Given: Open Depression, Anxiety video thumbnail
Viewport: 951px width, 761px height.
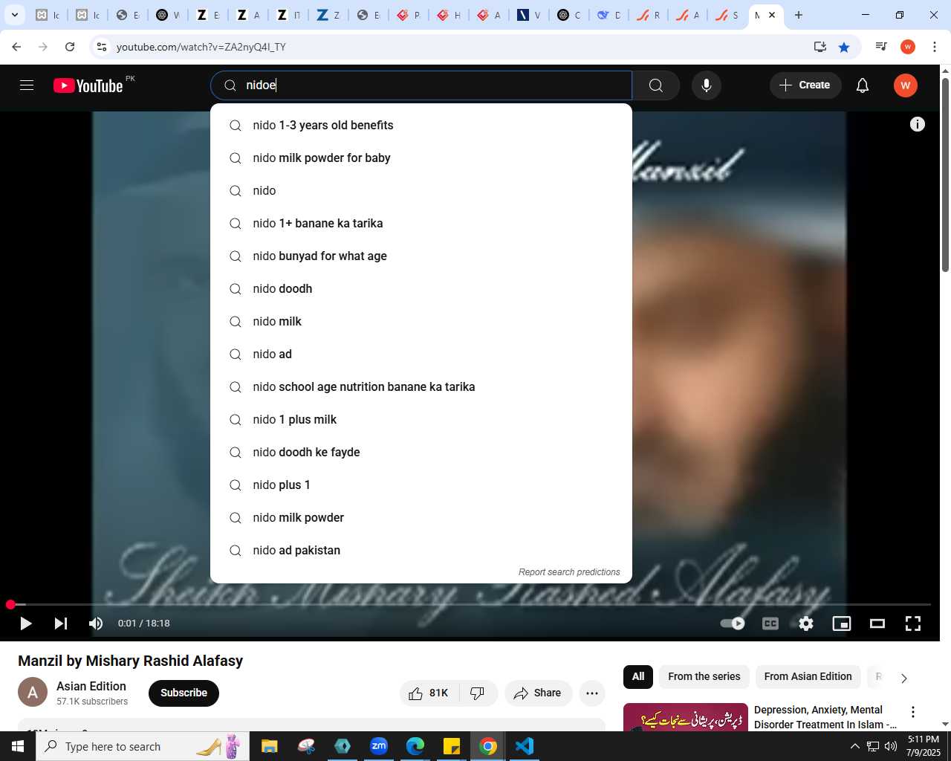Looking at the screenshot, I should coord(686,717).
